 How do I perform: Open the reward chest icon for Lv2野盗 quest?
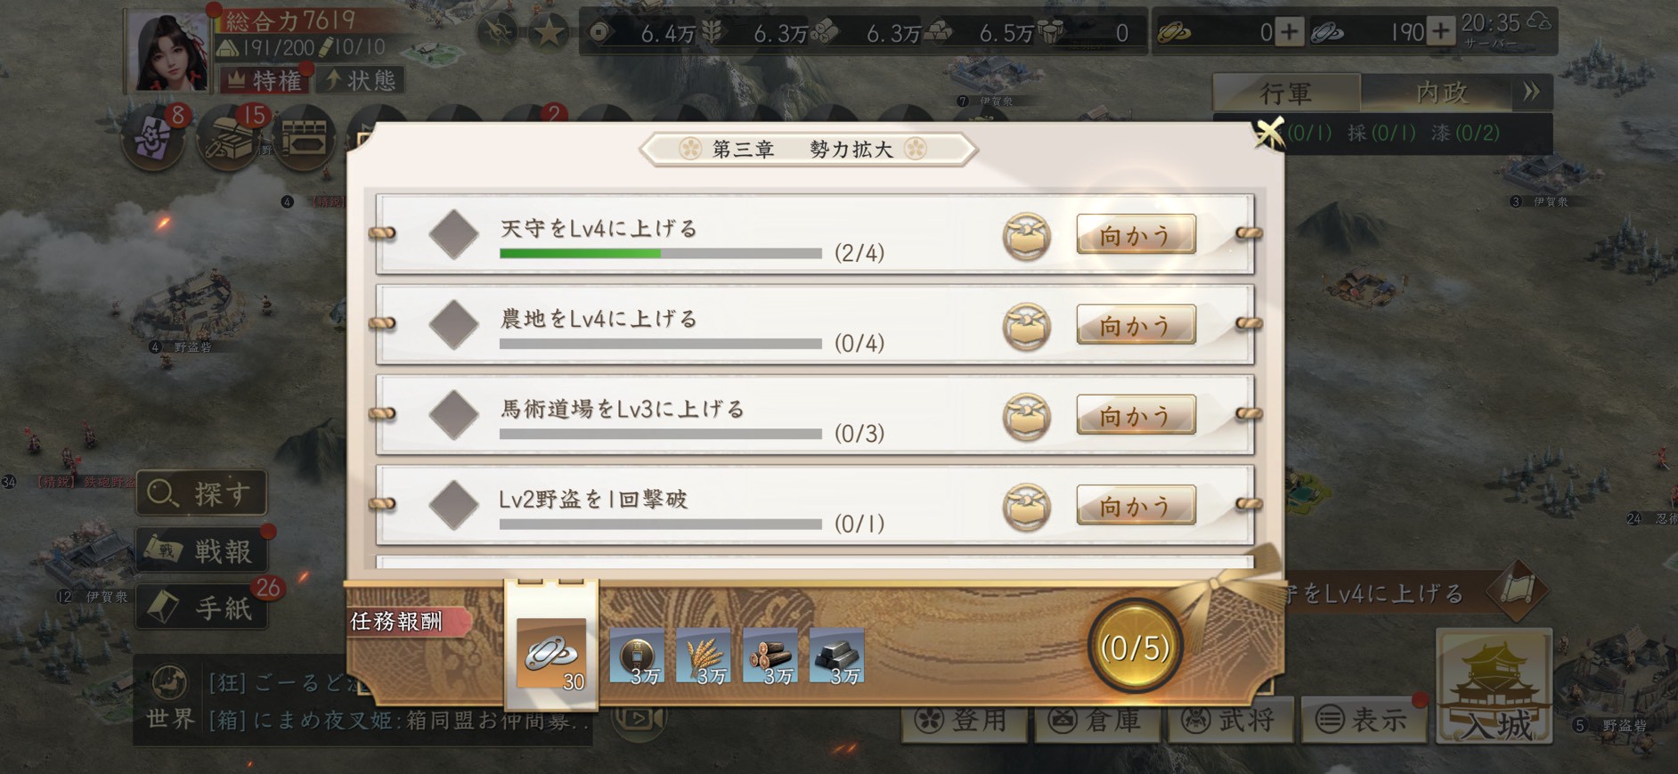coord(1026,508)
